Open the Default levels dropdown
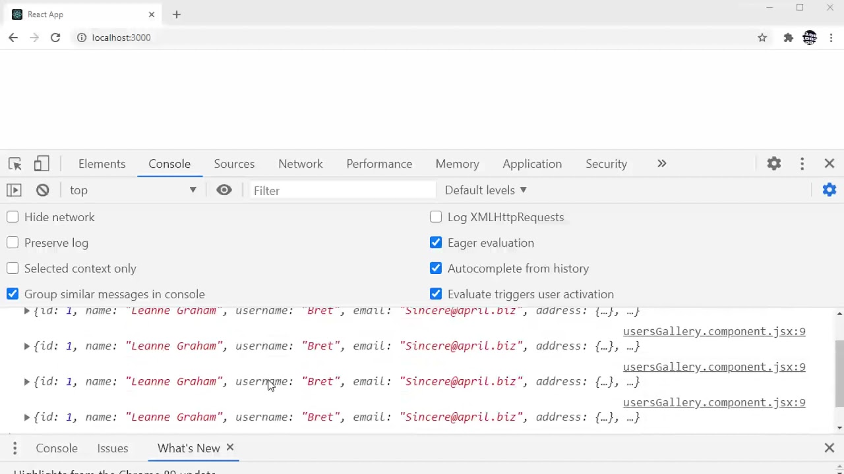844x474 pixels. click(486, 190)
